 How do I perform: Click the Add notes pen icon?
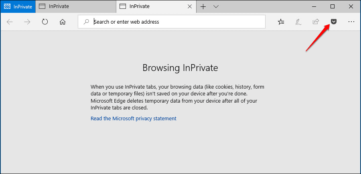click(298, 22)
